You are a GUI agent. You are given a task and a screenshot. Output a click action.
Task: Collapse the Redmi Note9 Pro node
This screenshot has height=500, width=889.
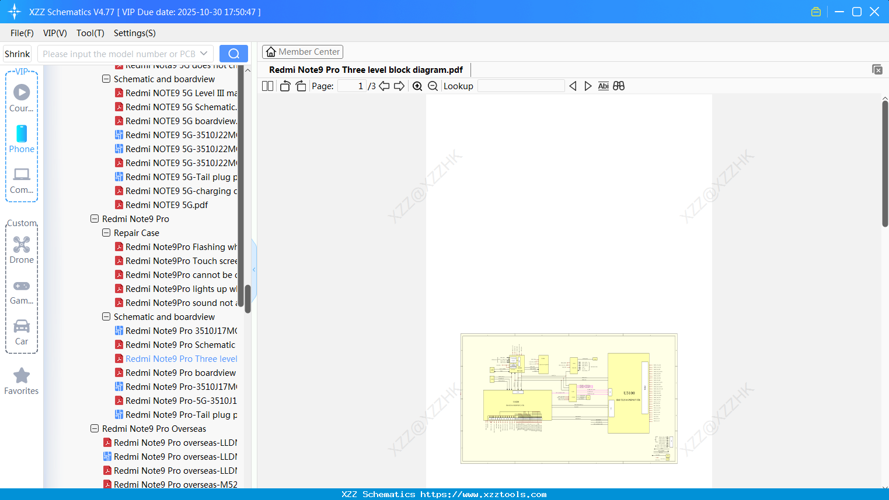[x=94, y=219]
